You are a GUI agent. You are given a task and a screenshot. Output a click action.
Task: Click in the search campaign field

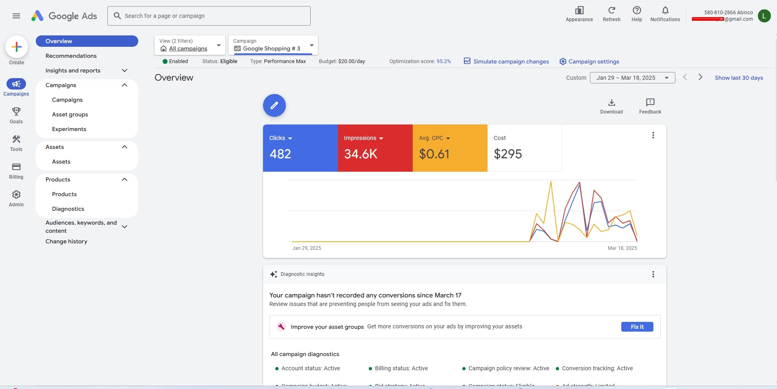pyautogui.click(x=209, y=16)
